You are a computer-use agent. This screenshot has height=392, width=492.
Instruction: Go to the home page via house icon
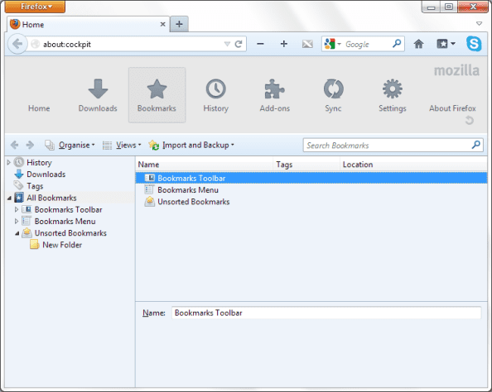click(418, 44)
